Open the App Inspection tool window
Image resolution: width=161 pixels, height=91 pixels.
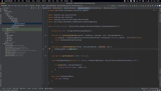point(49,88)
